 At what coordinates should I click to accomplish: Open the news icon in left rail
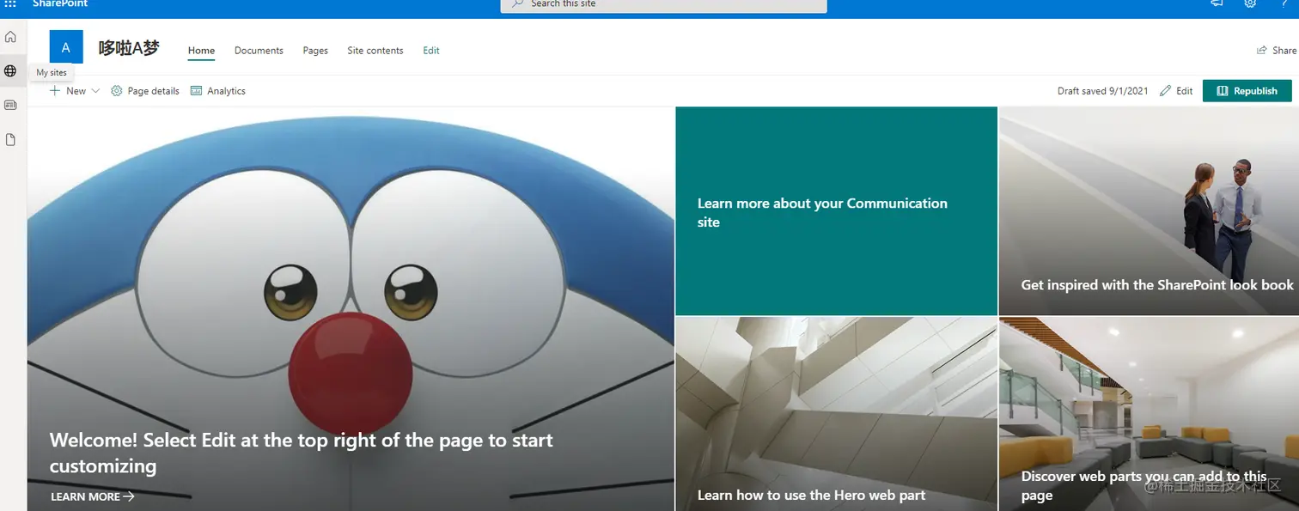[10, 105]
